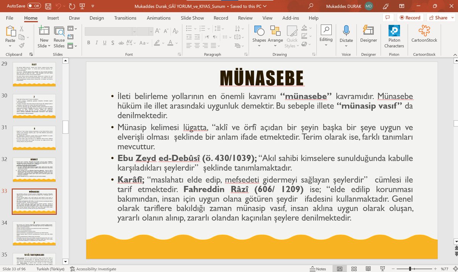458x272 pixels.
Task: Switch to Slide Sorter view
Action: pyautogui.click(x=354, y=269)
